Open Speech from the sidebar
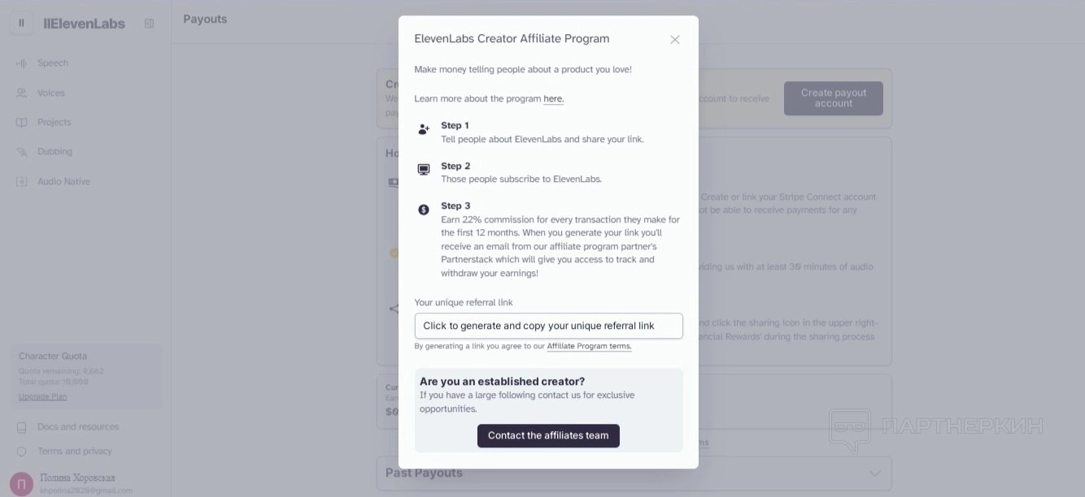1085x497 pixels. [52, 63]
